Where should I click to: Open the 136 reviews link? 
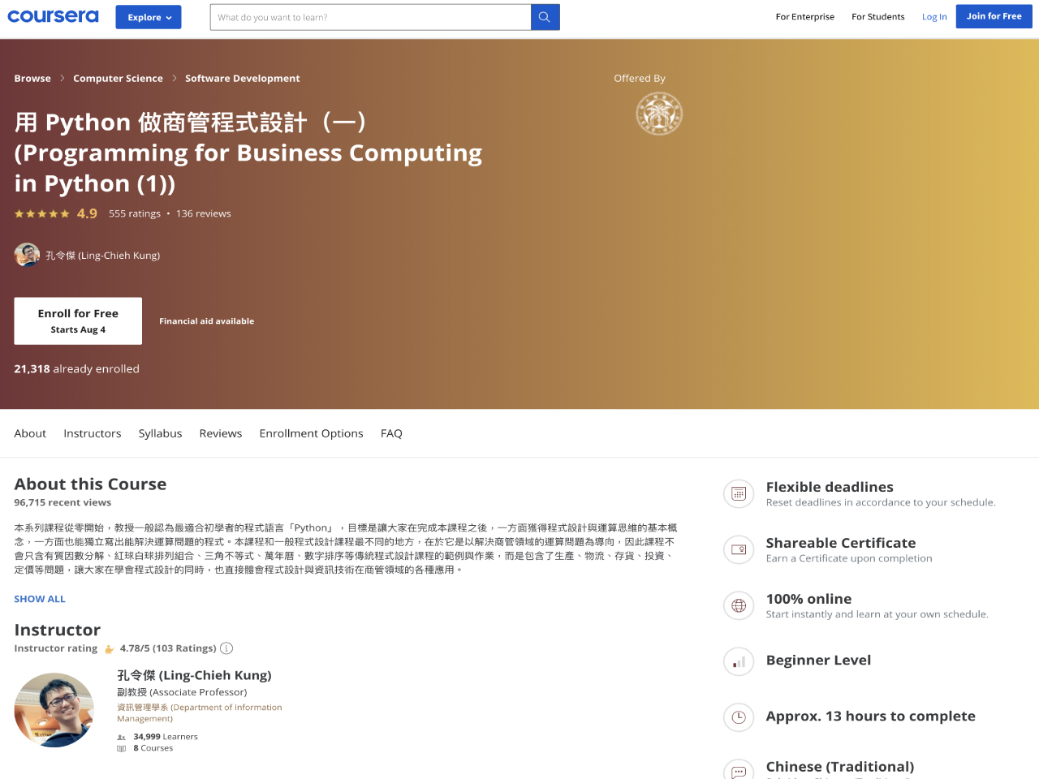pyautogui.click(x=204, y=213)
